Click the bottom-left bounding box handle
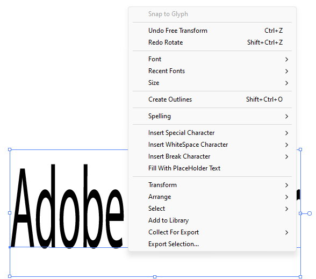This screenshot has height=279, width=316. point(10,276)
